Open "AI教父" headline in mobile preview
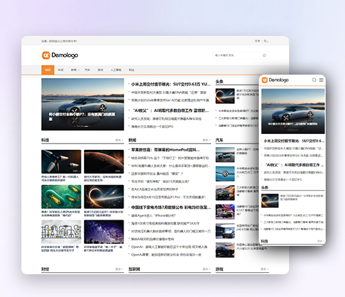 (295, 165)
